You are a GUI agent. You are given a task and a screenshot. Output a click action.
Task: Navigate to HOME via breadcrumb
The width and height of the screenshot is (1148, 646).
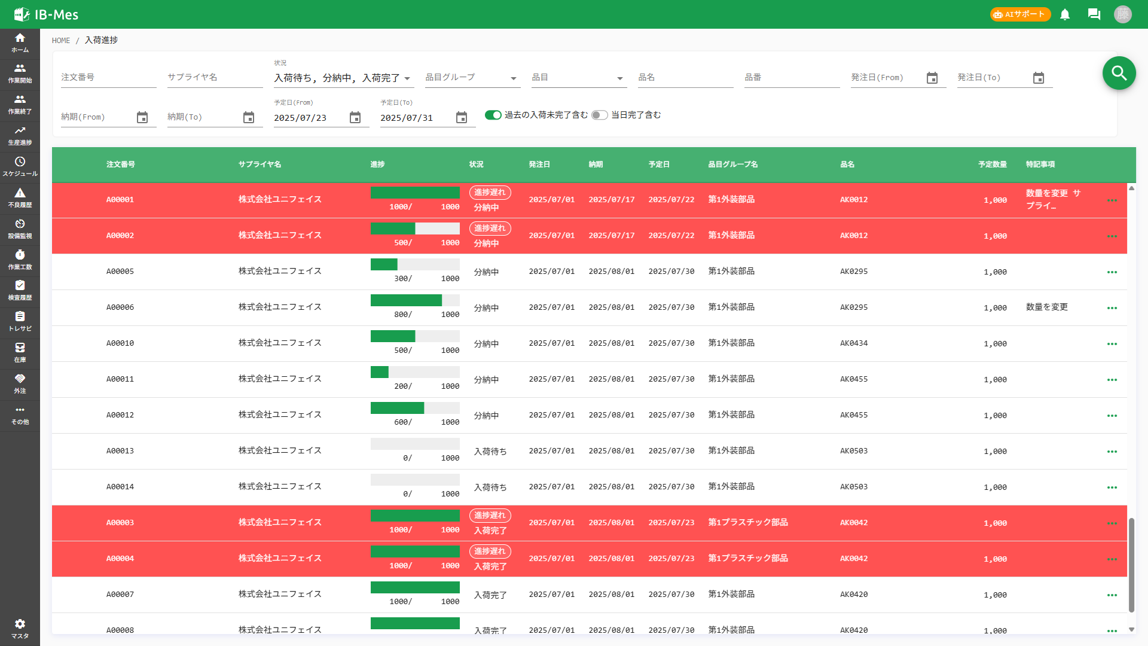(60, 40)
